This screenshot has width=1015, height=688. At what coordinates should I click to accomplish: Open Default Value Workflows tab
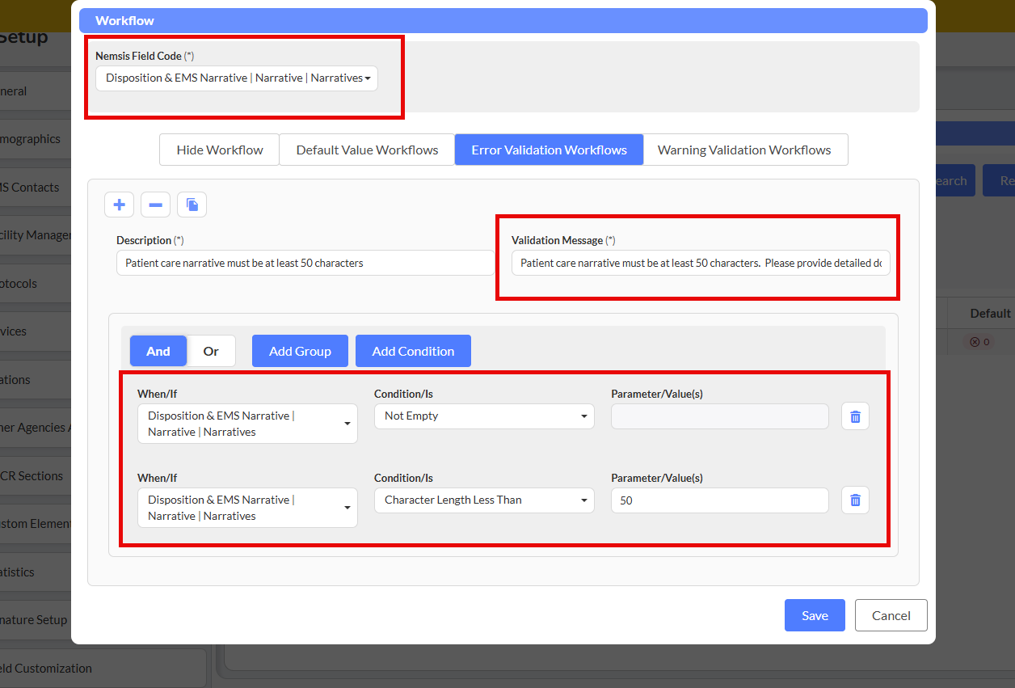(367, 150)
